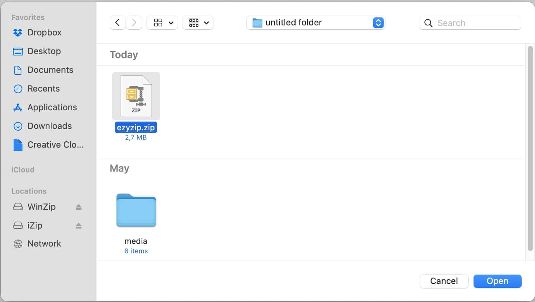Open the grouping options dropdown
535x302 pixels.
pos(198,23)
